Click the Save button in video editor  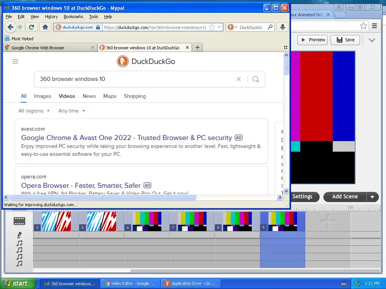click(345, 40)
